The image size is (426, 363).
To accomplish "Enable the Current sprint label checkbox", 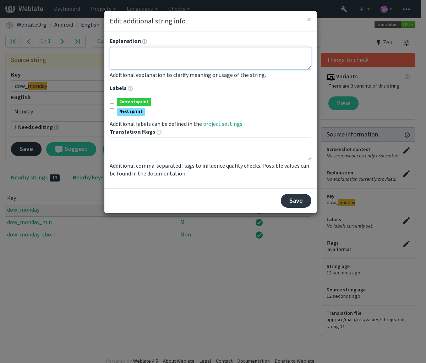I will click(x=112, y=101).
